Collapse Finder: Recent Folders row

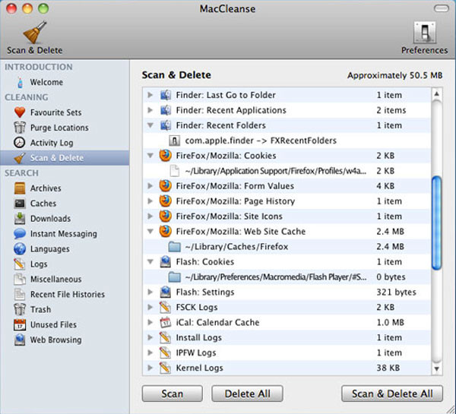point(150,125)
